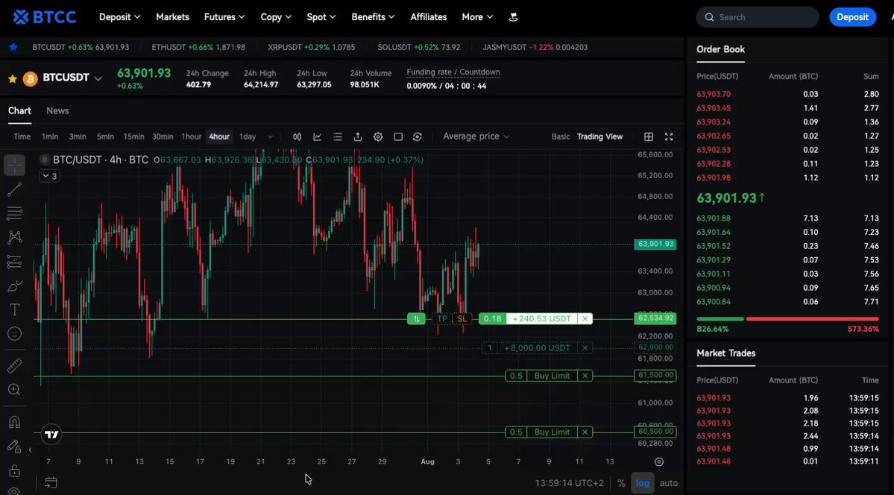Click the blue Deposit button
This screenshot has height=495, width=894.
(852, 17)
